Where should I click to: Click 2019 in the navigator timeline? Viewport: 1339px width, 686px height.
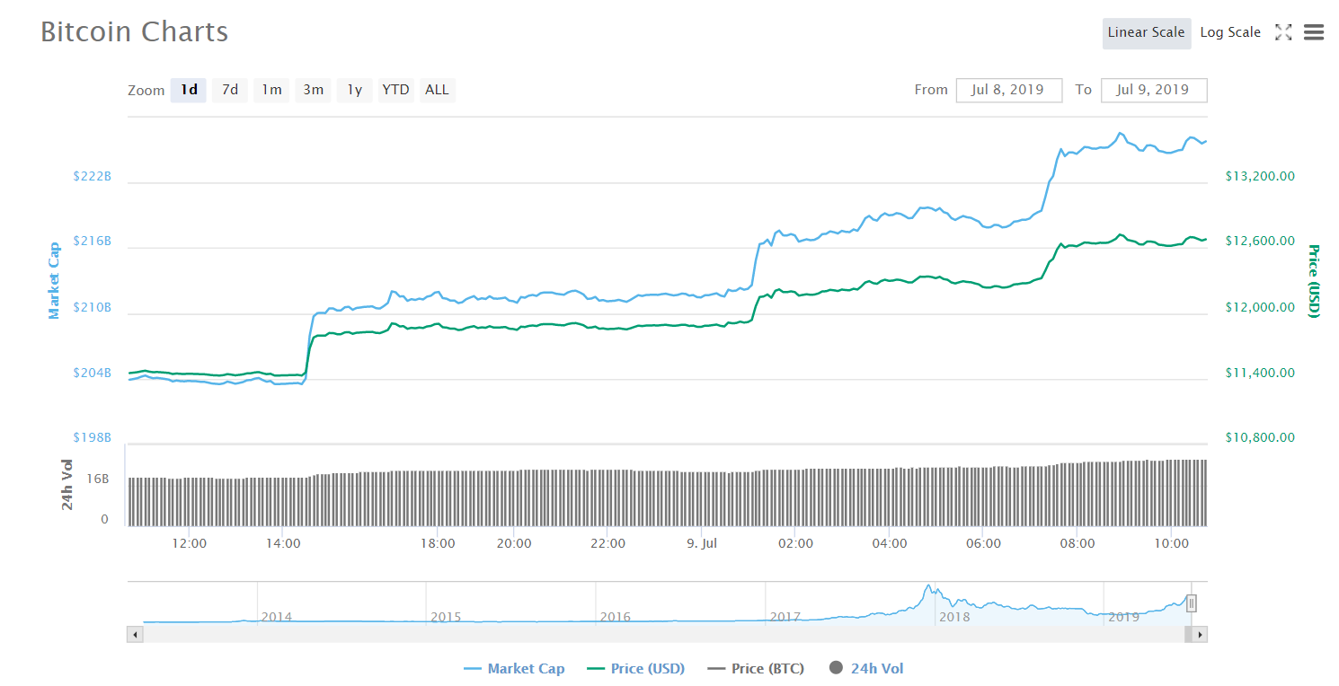[1124, 617]
